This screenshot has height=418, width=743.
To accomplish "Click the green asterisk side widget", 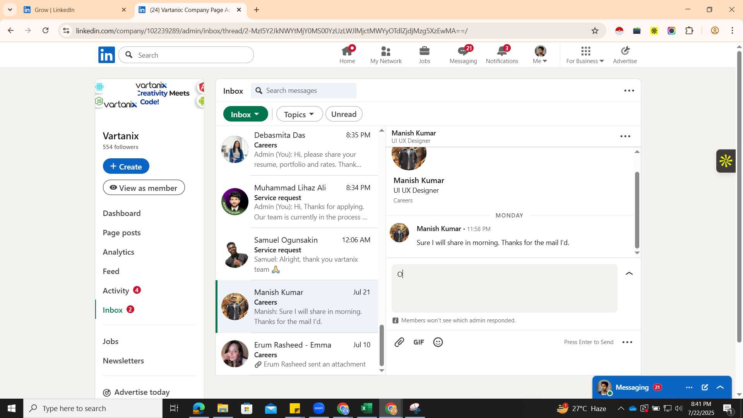I will [x=726, y=161].
